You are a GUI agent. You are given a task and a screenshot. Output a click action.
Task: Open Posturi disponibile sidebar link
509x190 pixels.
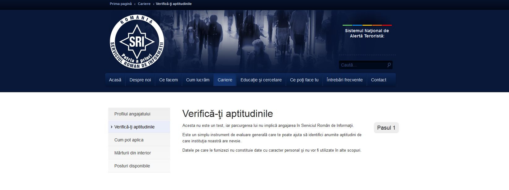click(x=139, y=166)
